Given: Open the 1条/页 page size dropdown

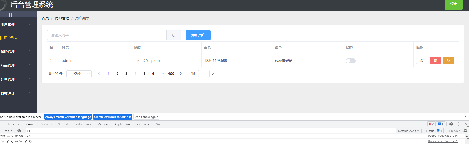Looking at the screenshot, I should (x=79, y=74).
